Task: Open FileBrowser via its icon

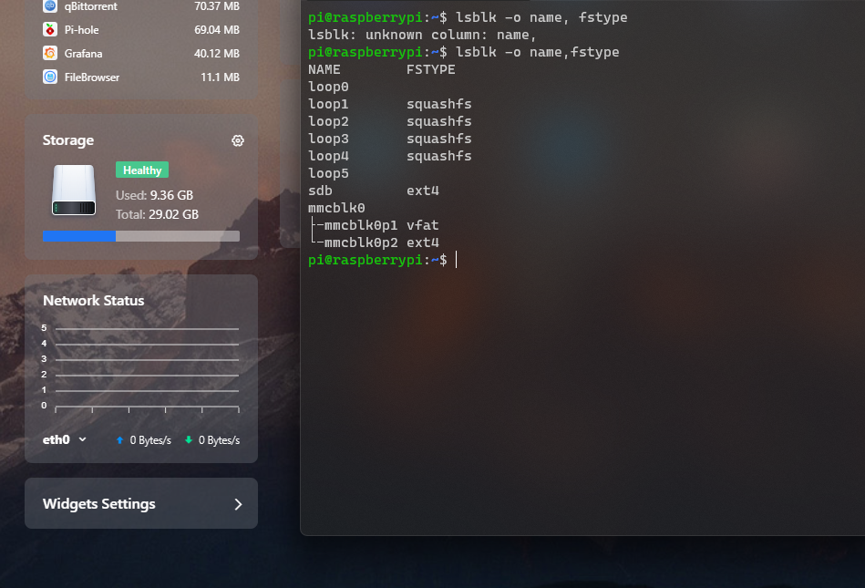Action: (52, 77)
